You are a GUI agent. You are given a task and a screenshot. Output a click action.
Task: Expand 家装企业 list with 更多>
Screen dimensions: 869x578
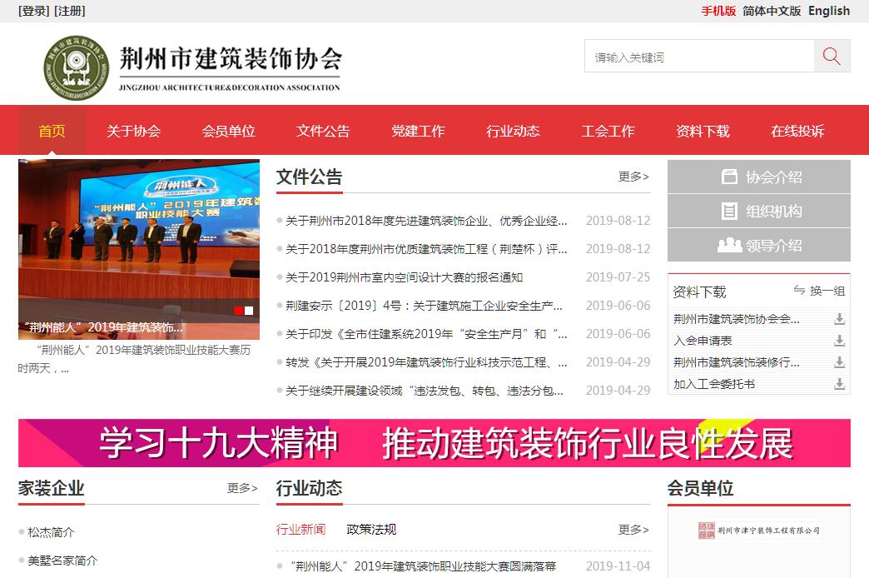coord(242,488)
